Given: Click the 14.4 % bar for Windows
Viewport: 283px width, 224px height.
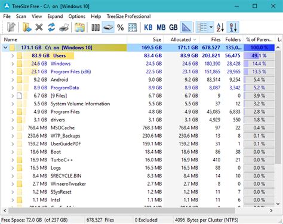Looking at the screenshot, I should point(259,64).
